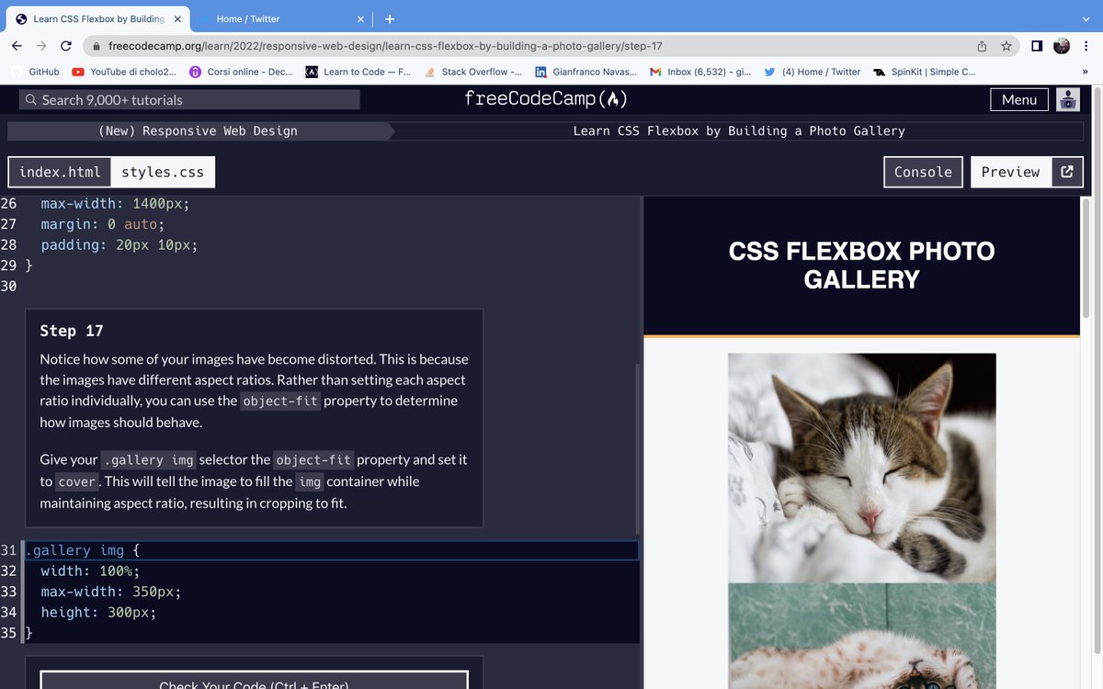The width and height of the screenshot is (1103, 689).
Task: Open preview in new window icon
Action: (x=1066, y=172)
